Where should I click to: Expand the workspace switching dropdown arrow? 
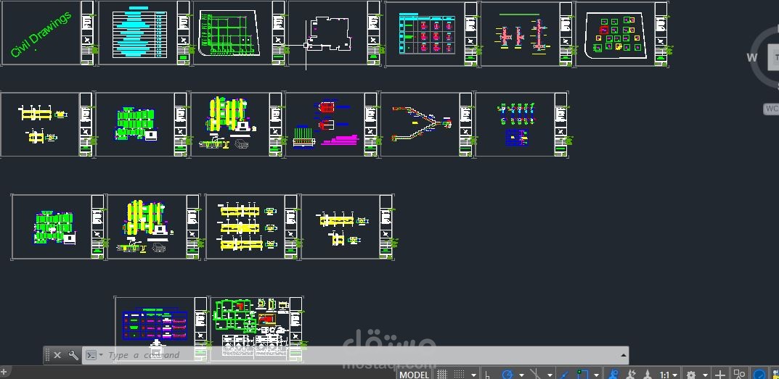click(x=705, y=375)
